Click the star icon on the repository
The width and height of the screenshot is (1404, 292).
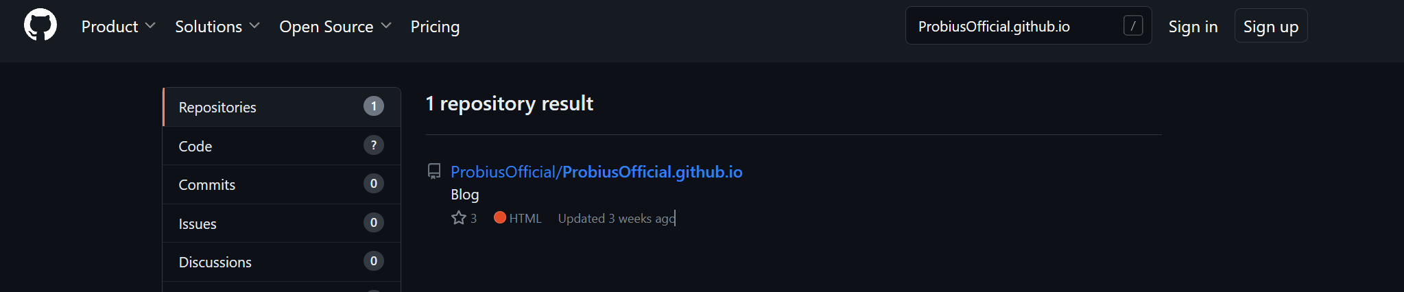458,218
